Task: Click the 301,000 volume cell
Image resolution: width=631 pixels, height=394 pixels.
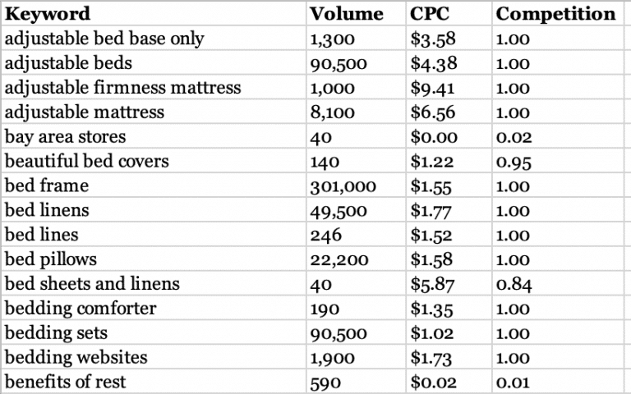Action: (356, 186)
